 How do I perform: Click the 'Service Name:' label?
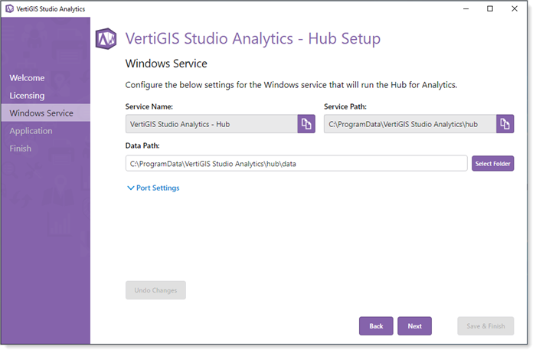click(x=149, y=106)
